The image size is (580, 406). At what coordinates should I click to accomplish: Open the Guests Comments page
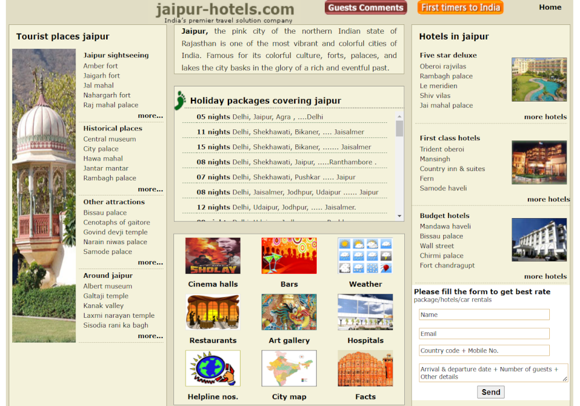coord(365,8)
